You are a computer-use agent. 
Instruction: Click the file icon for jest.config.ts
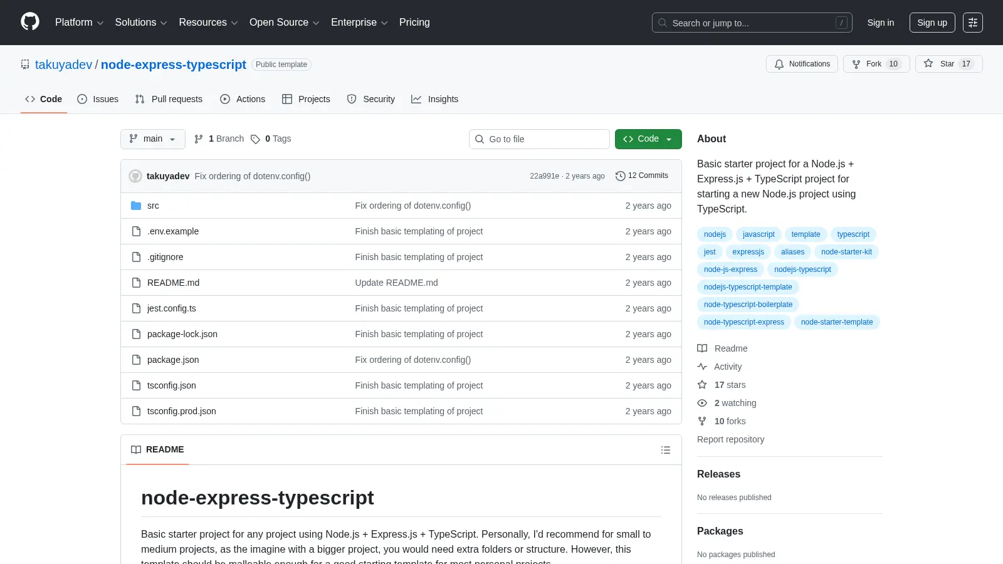tap(136, 308)
